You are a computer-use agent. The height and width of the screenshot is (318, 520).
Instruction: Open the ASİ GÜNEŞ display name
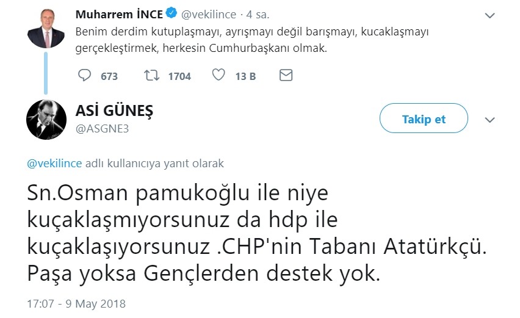(114, 111)
